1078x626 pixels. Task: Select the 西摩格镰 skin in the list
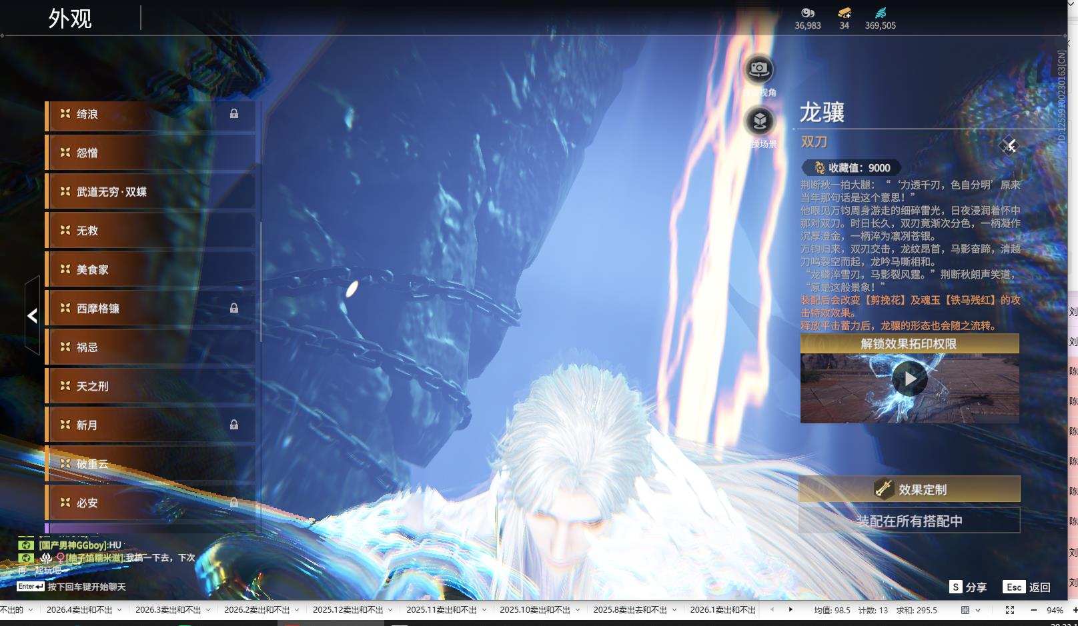[x=151, y=309]
